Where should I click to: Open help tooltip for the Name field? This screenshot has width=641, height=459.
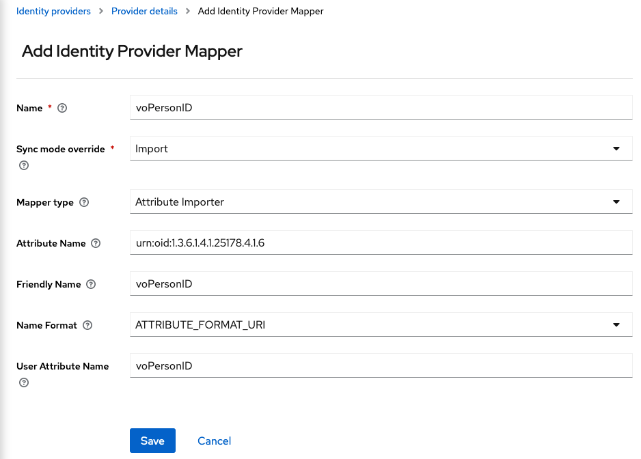click(x=62, y=108)
